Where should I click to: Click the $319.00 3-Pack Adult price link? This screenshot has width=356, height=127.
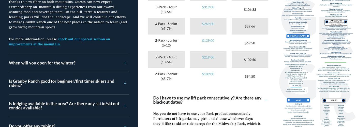tap(208, 7)
